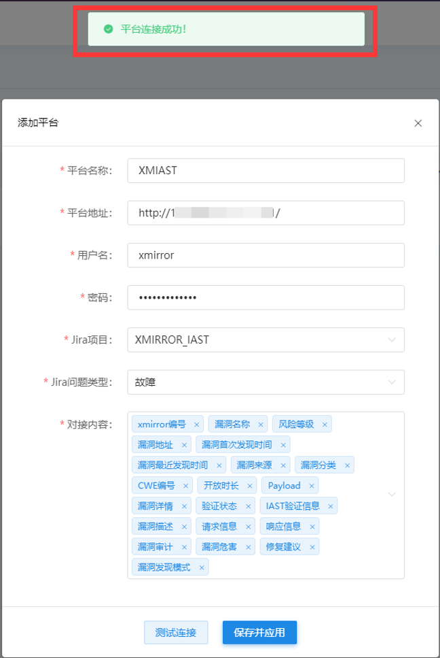The height and width of the screenshot is (658, 440).
Task: Close the 添加平台 dialog
Action: (418, 123)
